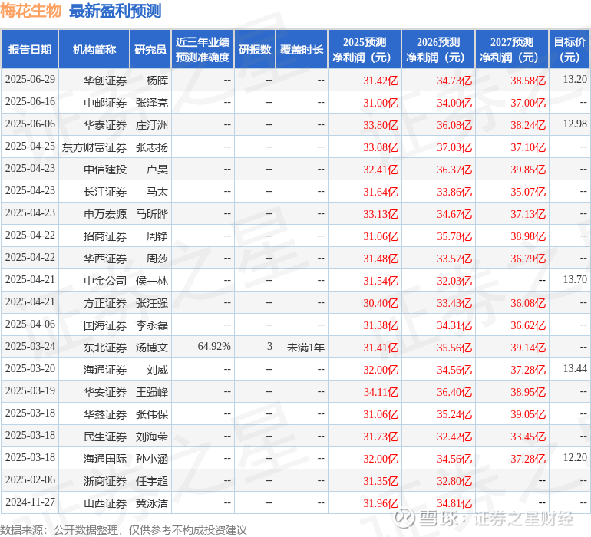Select the 报告日期 column header

coord(29,49)
